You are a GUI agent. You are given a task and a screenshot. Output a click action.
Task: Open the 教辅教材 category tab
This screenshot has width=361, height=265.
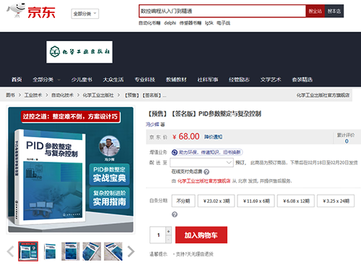point(176,79)
